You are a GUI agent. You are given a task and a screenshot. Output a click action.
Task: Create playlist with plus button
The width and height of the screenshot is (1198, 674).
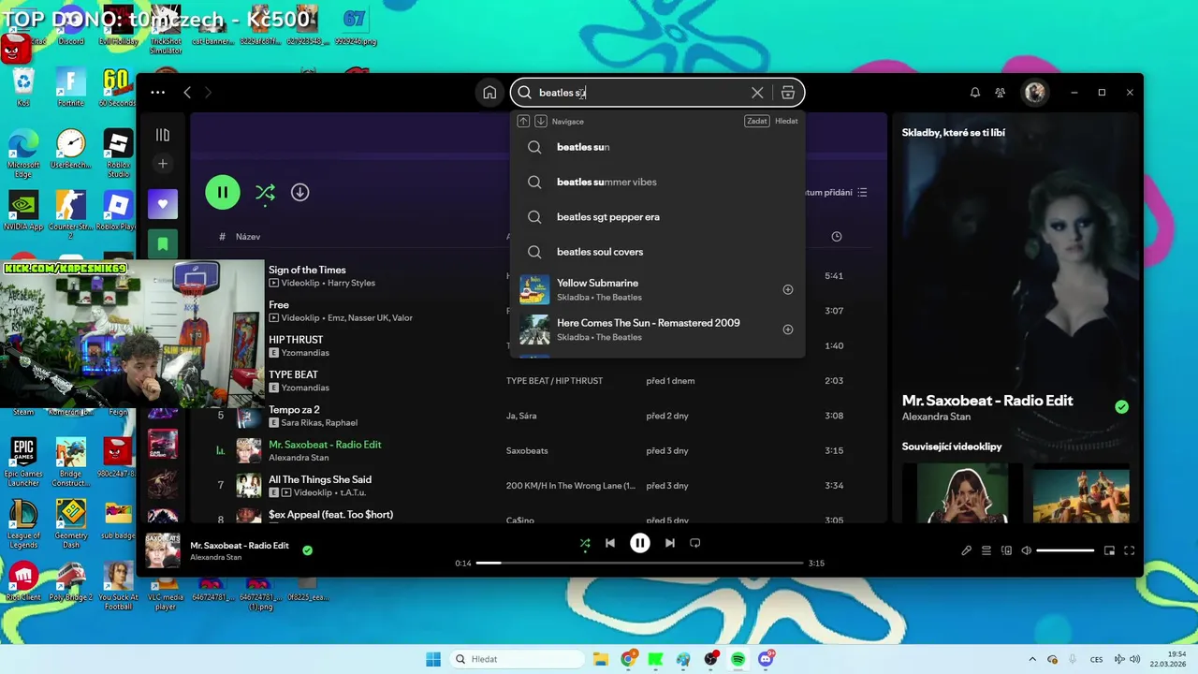163,164
